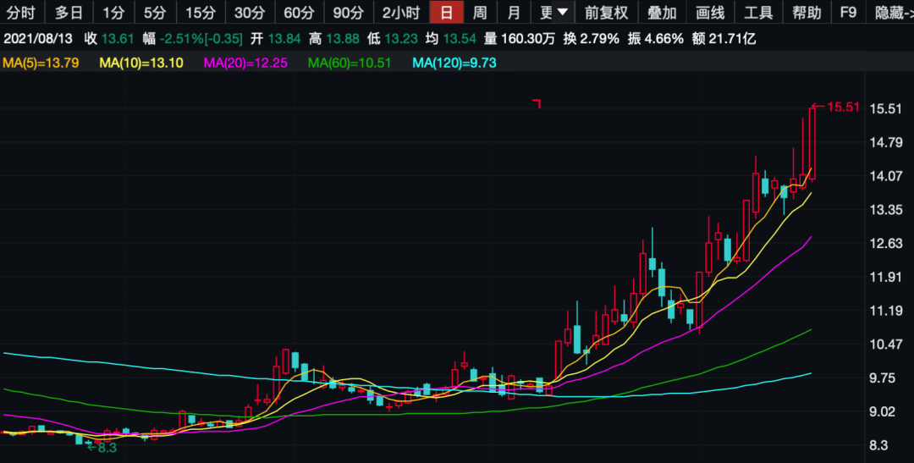Viewport: 914px width, 463px height.
Task: Click the F9 button
Action: tap(848, 12)
